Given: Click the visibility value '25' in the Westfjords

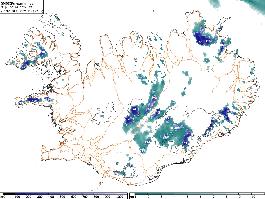Looking at the screenshot, I should 23,67.
